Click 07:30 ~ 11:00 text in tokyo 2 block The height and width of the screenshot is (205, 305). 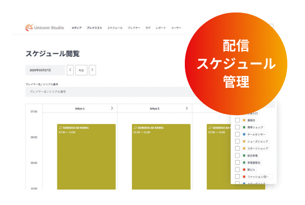click(x=142, y=132)
